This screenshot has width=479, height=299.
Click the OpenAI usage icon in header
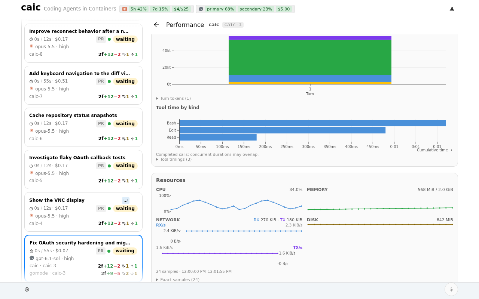[x=201, y=9]
